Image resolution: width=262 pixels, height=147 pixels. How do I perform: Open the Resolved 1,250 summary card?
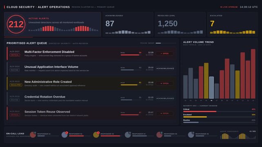click(x=180, y=24)
